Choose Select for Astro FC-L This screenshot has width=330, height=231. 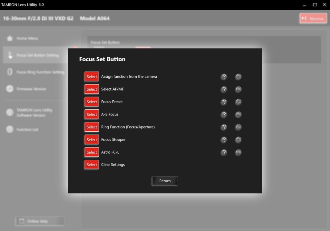tap(92, 152)
